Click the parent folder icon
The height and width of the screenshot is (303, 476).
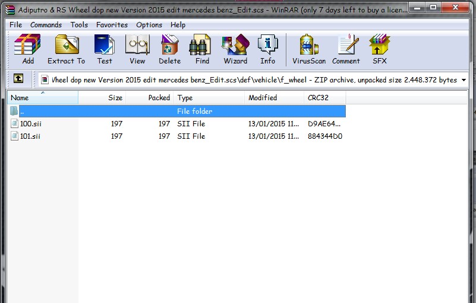pyautogui.click(x=14, y=111)
